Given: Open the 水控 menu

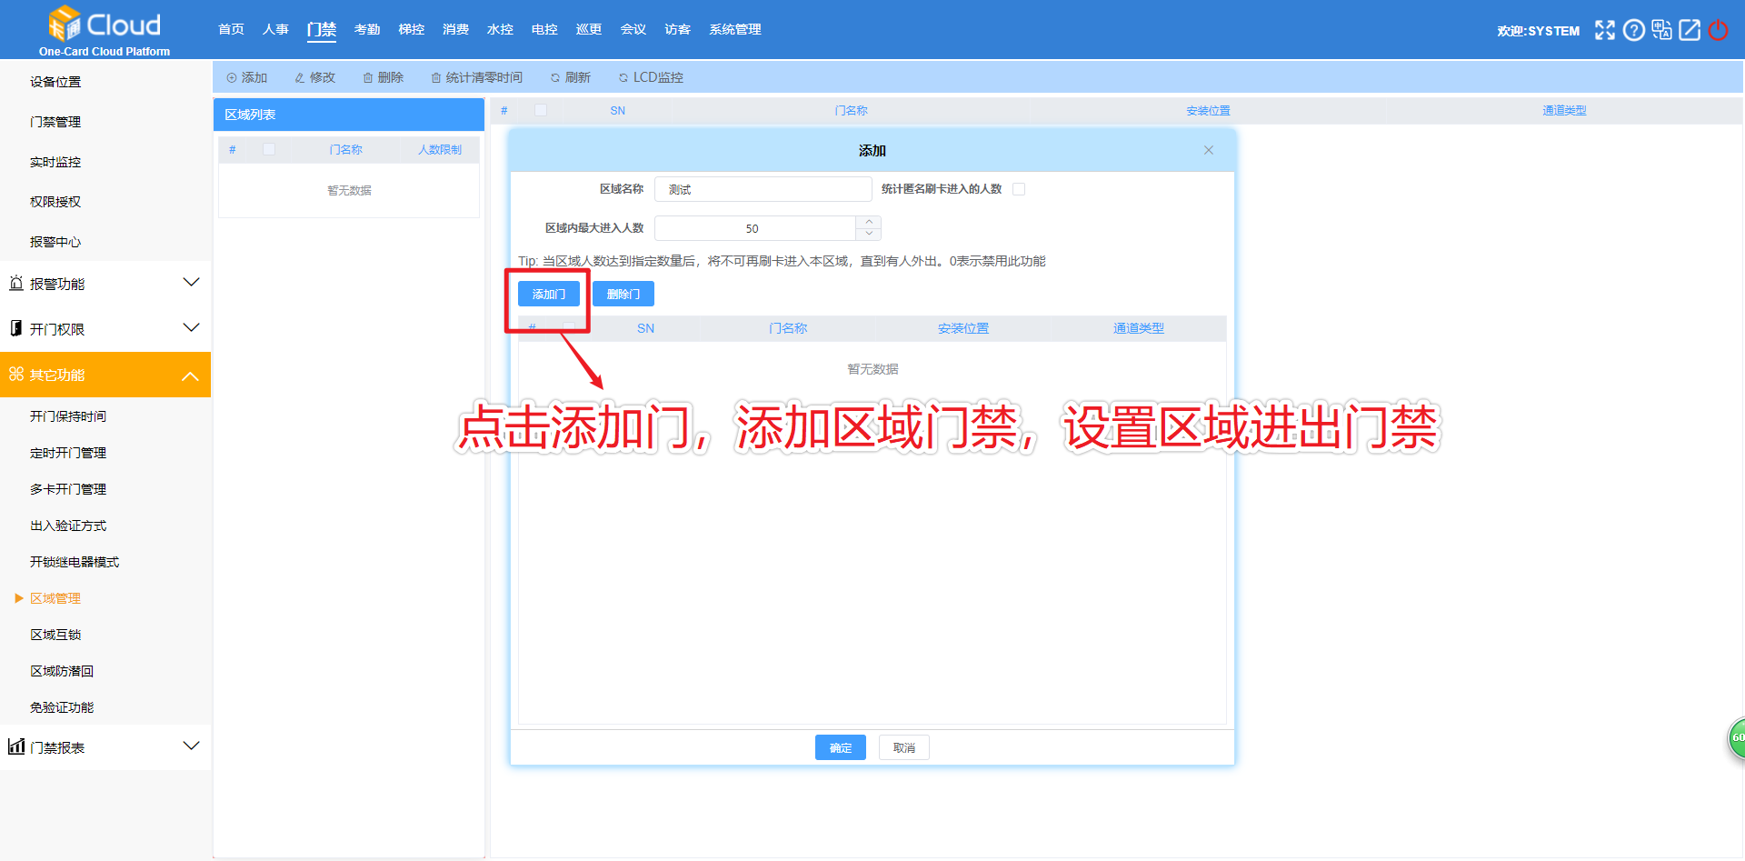Looking at the screenshot, I should pos(501,29).
